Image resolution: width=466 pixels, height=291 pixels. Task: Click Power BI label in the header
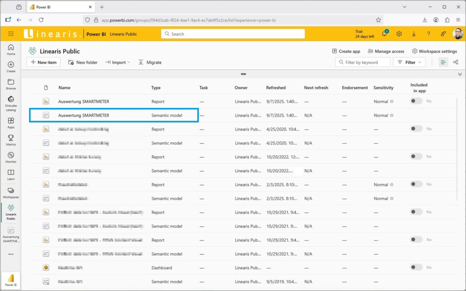(x=96, y=34)
